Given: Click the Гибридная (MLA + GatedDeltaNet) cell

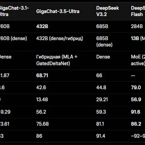Looking at the screenshot, I should click(57, 60).
